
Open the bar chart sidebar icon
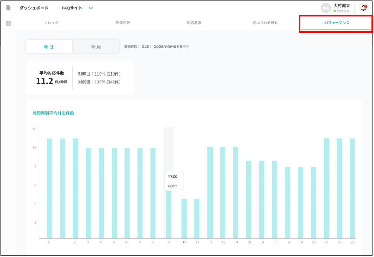click(9, 24)
